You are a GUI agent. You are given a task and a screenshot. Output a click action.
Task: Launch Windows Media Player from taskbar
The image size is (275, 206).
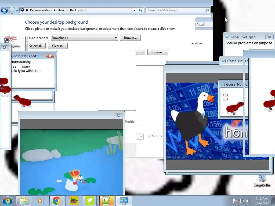click(40, 201)
